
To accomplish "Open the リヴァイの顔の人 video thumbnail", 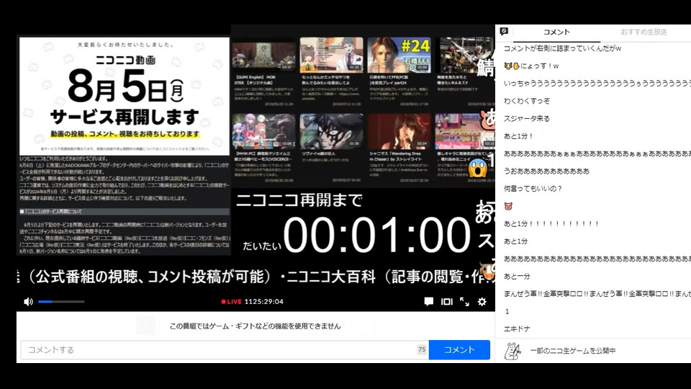I will 331,131.
